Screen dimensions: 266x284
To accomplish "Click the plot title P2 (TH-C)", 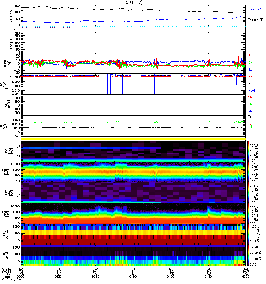I will (x=133, y=2).
